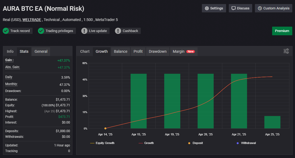295x158 pixels.
Task: Click the Custom Analysis clock icon
Action: (x=260, y=8)
